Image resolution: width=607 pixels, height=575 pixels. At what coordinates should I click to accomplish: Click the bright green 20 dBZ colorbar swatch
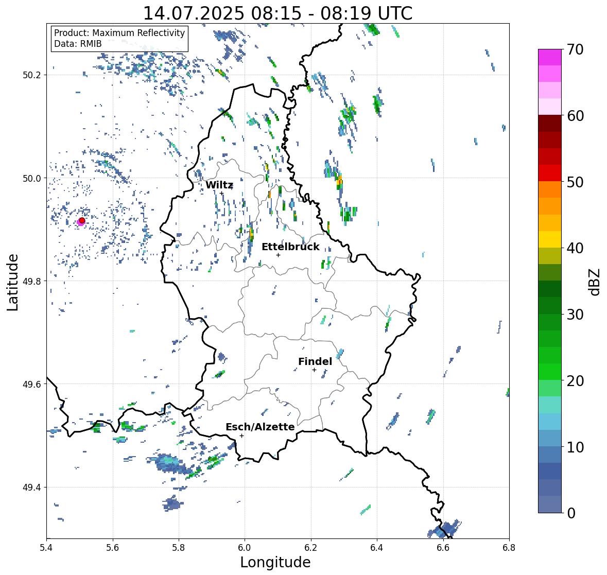coord(549,372)
